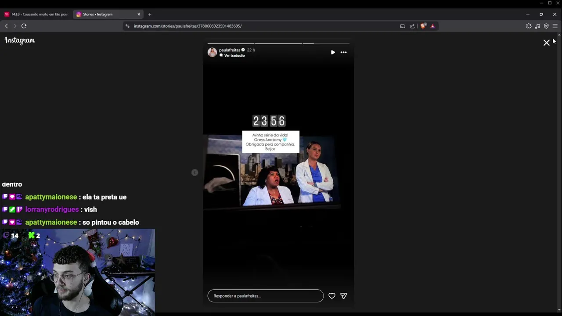Click the install app icon in address bar

[402, 26]
